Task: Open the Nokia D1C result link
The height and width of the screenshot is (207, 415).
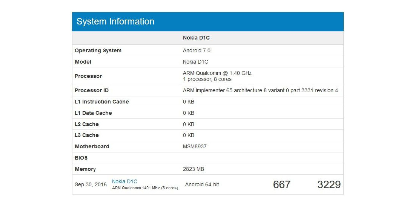Action: 124,181
